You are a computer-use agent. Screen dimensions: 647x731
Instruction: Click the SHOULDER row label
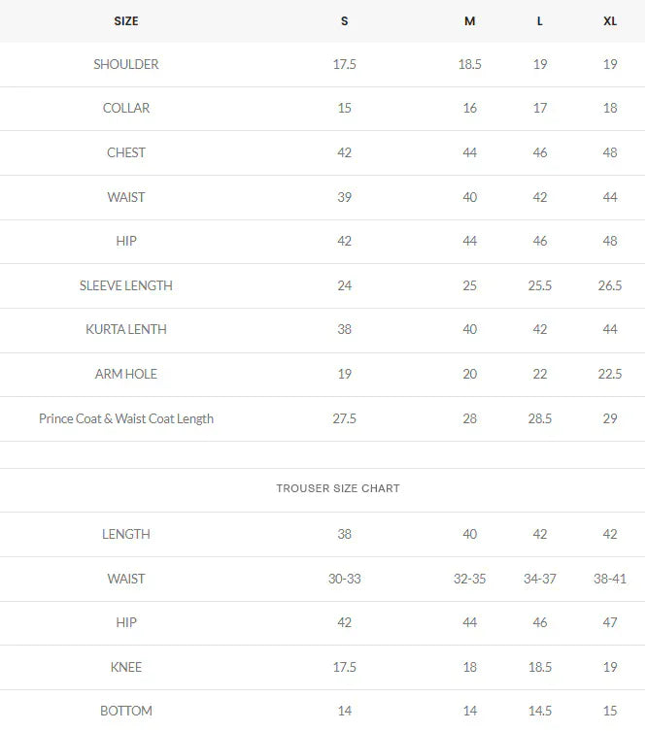point(126,64)
